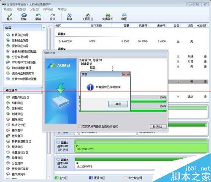Screen dimensions: 211x182
Task: Open the 动态磁盘转换器
Action: pyautogui.click(x=19, y=68)
